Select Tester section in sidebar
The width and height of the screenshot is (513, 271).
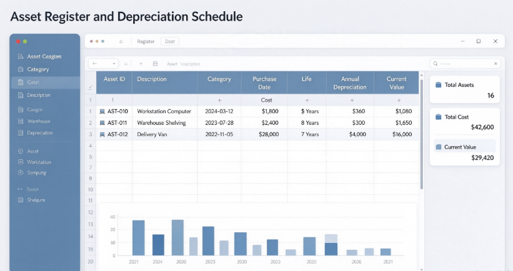[x=29, y=189]
